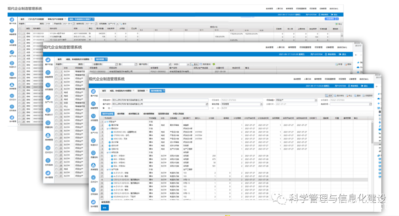Tick checkbox of row 31 in middle window
Image resolution: width=399 pixels, height=216 pixels.
pos(57,176)
